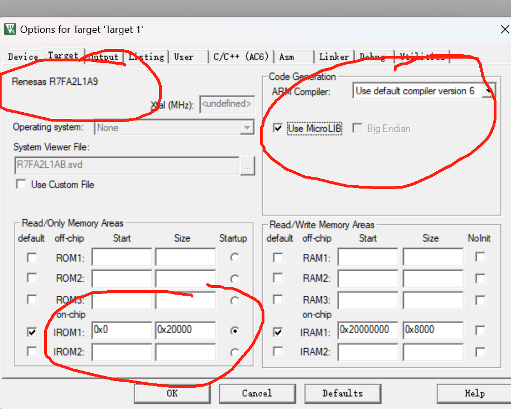Open Help for target options
Screen dimensions: 511x409
474,393
